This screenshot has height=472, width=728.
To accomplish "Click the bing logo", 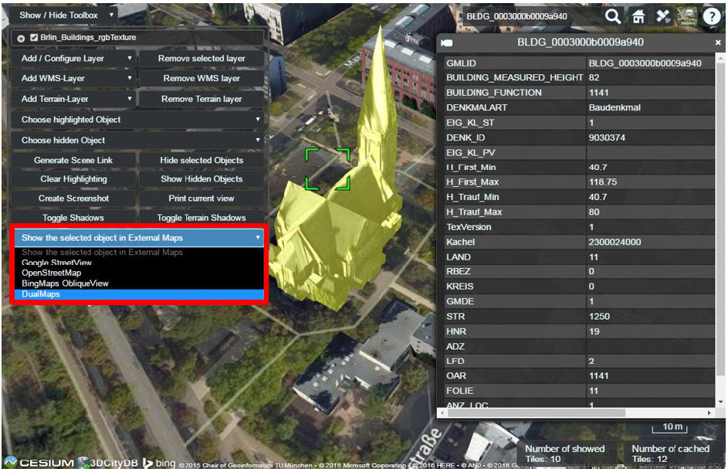I will click(x=159, y=463).
